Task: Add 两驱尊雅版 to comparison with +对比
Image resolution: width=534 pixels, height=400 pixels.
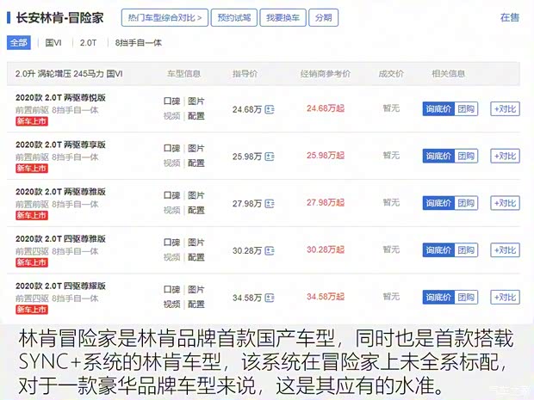Action: pos(505,204)
